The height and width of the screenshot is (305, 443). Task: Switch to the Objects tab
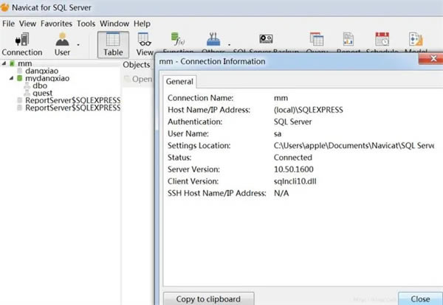tap(137, 65)
